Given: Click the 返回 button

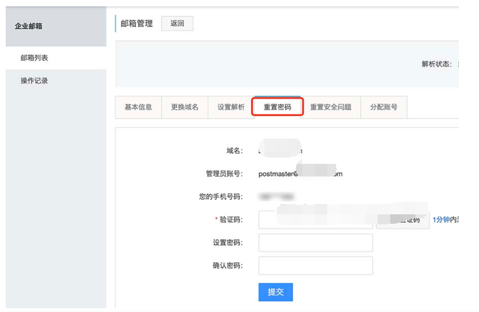Looking at the screenshot, I should pyautogui.click(x=177, y=23).
